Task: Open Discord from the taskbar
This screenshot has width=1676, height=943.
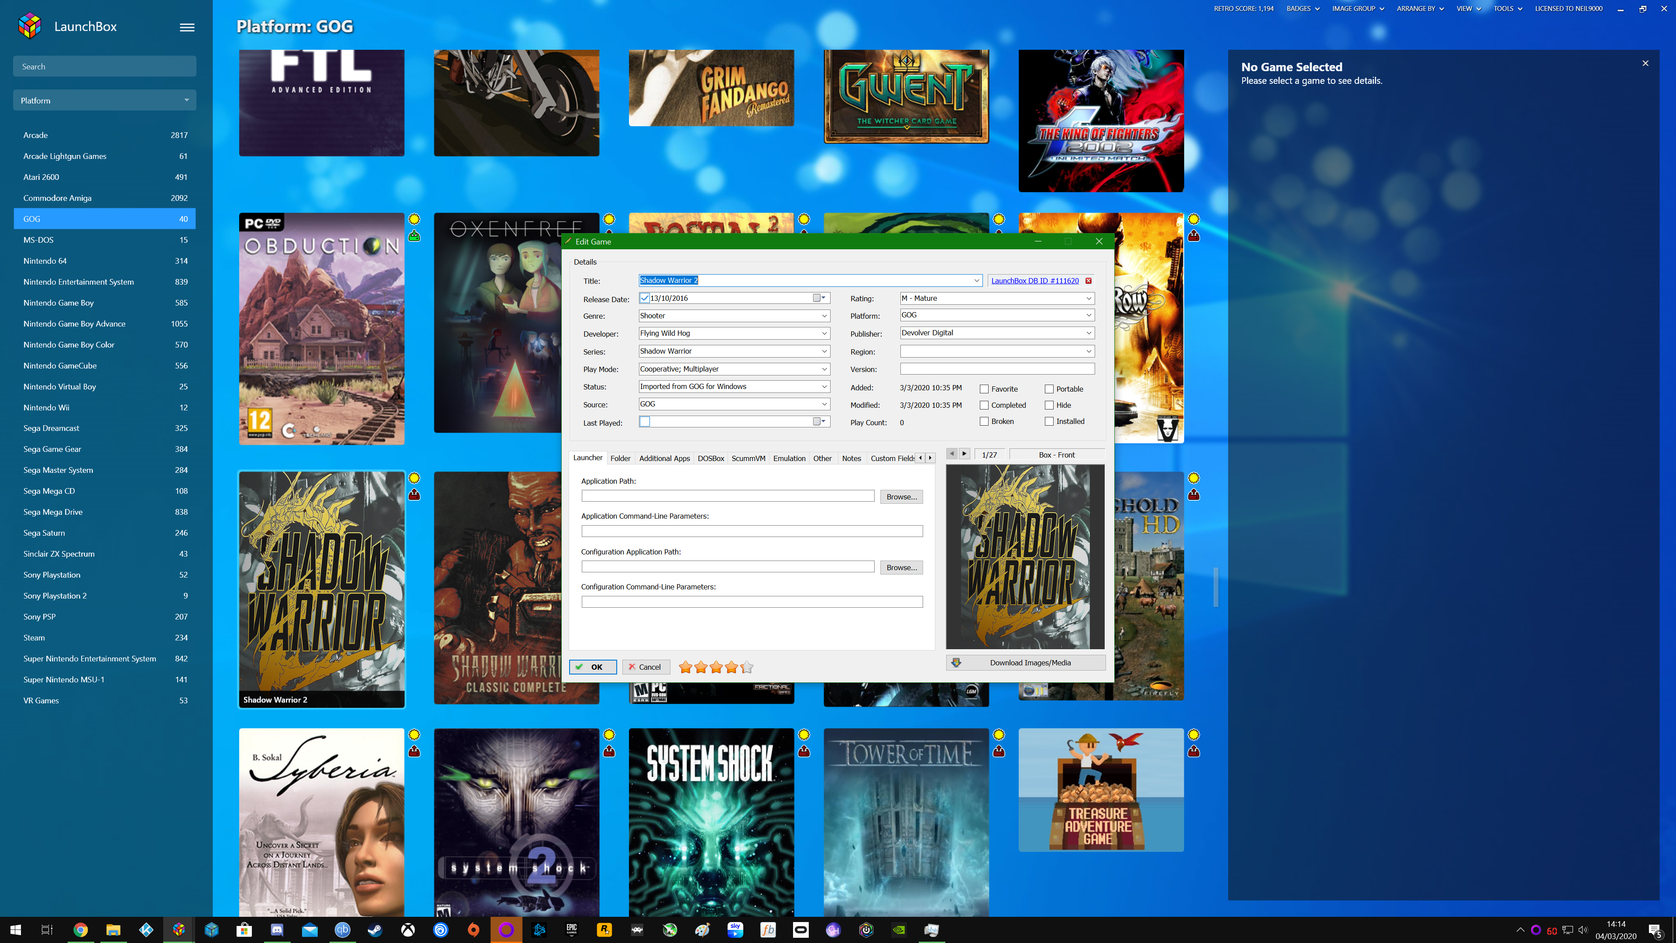Action: (x=277, y=930)
